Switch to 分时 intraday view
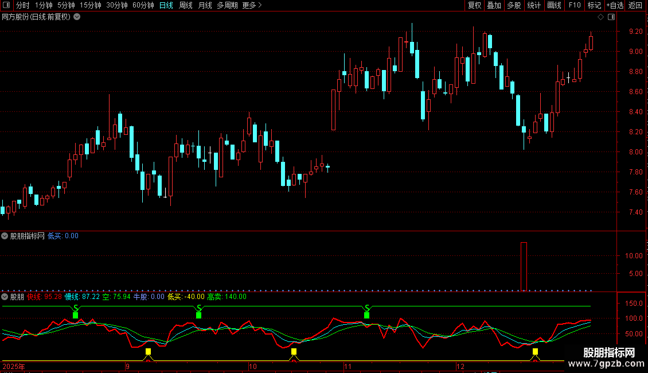Viewport: 648px width, 373px height. [x=23, y=5]
